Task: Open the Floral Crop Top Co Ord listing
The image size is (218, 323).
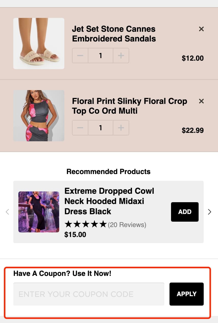Action: (129, 106)
